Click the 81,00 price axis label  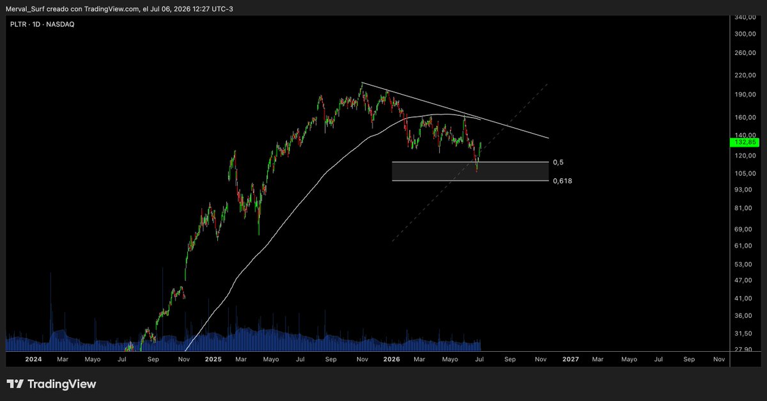pyautogui.click(x=743, y=208)
